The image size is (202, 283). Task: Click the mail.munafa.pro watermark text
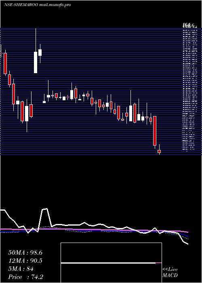point(55,5)
